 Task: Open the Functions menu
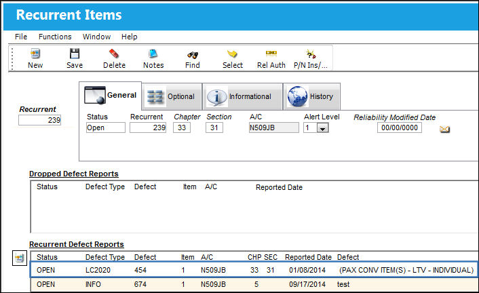point(55,37)
